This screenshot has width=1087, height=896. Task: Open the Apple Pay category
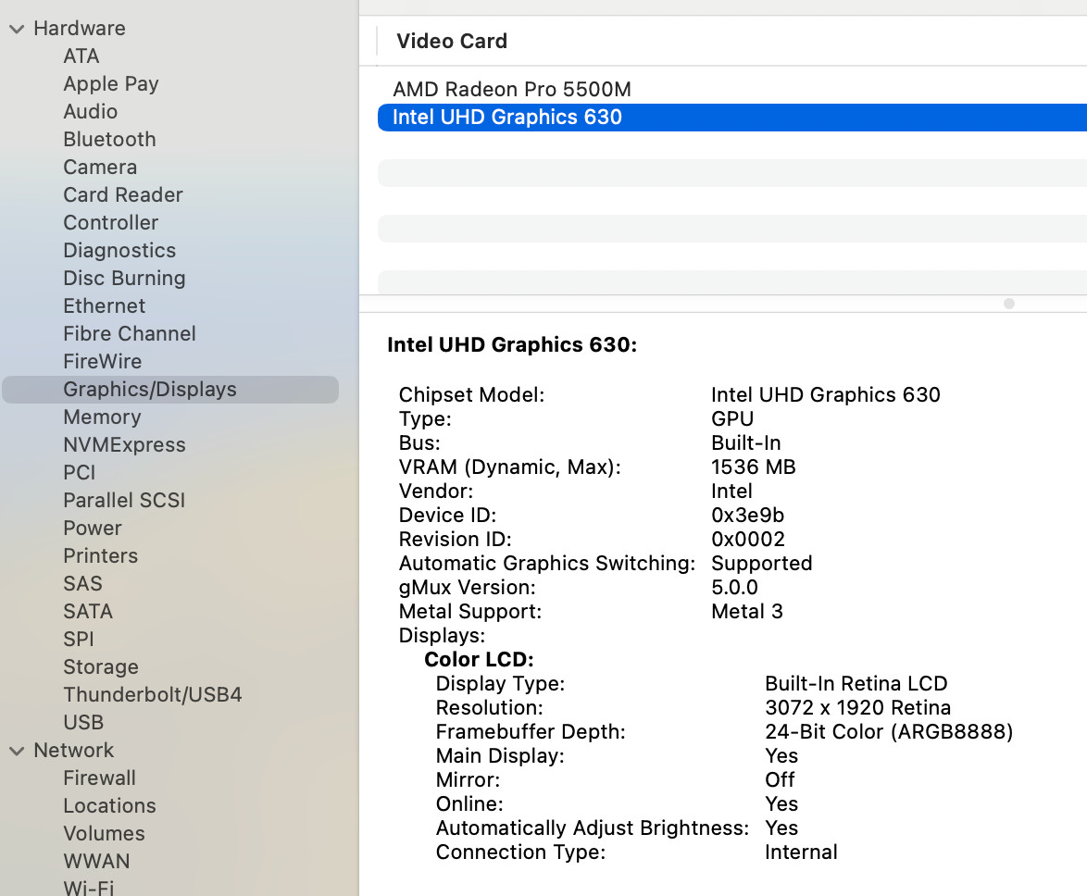111,84
